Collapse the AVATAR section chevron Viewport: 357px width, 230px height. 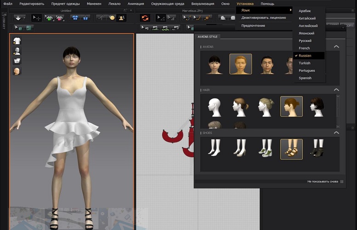(x=336, y=46)
